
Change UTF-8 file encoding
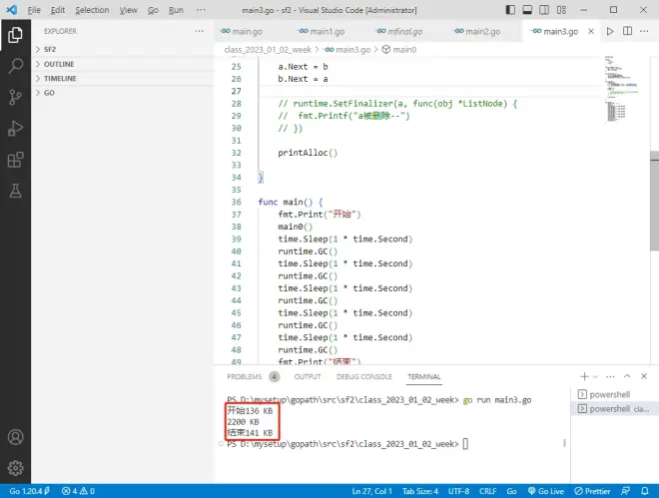(x=458, y=491)
